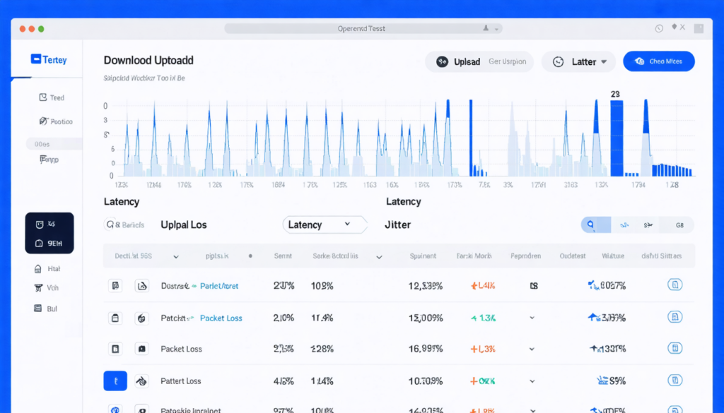Expand the first column header chevron
This screenshot has width=724, height=413.
tap(176, 257)
